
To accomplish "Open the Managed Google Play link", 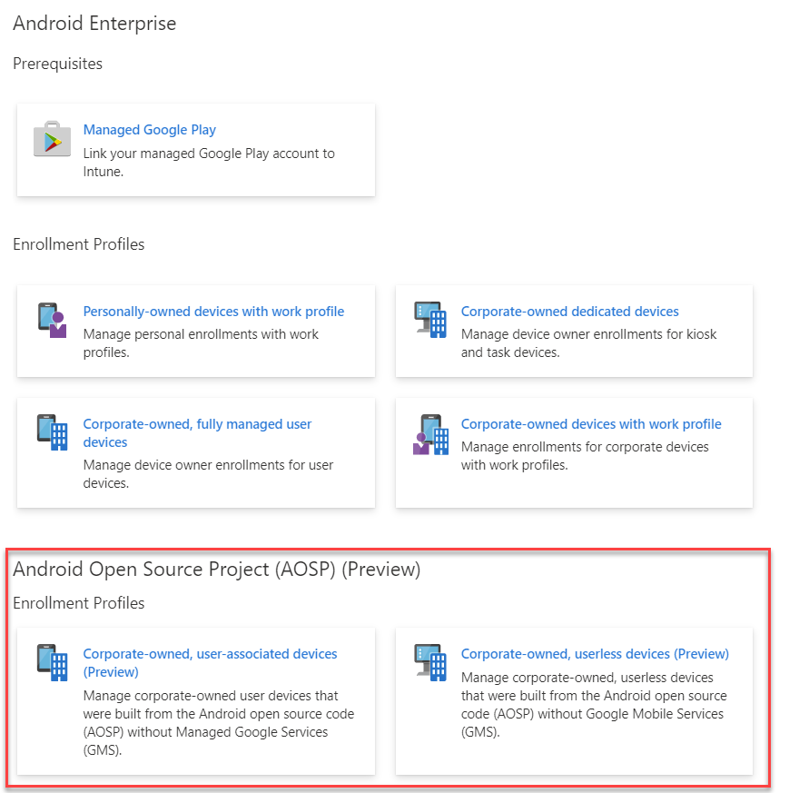I will coord(149,130).
